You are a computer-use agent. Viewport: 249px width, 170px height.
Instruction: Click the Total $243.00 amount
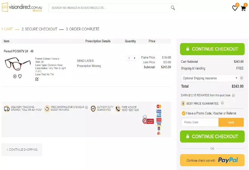coord(237,87)
